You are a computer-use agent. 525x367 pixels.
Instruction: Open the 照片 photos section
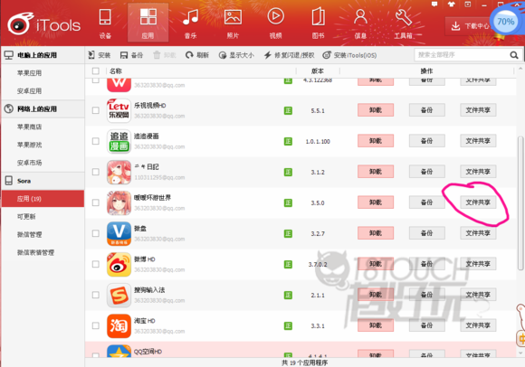pos(233,24)
